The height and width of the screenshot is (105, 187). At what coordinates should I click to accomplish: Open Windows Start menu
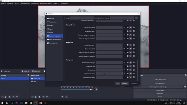coord(2,103)
